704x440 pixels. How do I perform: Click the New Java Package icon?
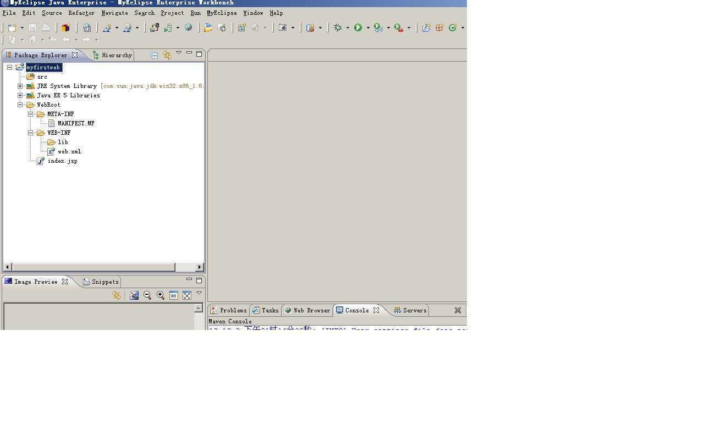(439, 28)
